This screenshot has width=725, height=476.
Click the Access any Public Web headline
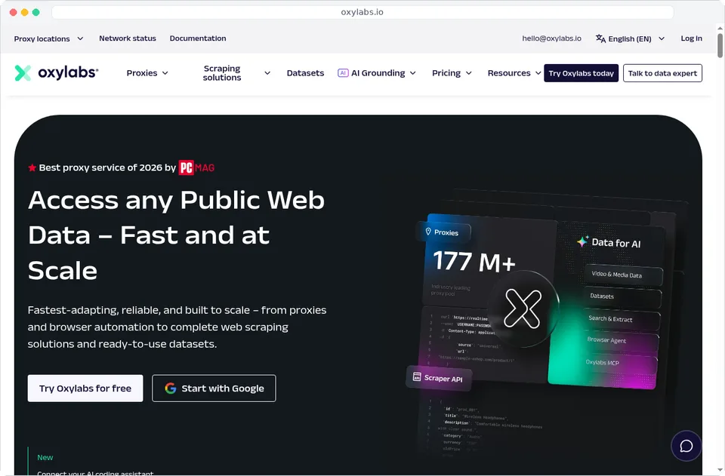coord(176,235)
